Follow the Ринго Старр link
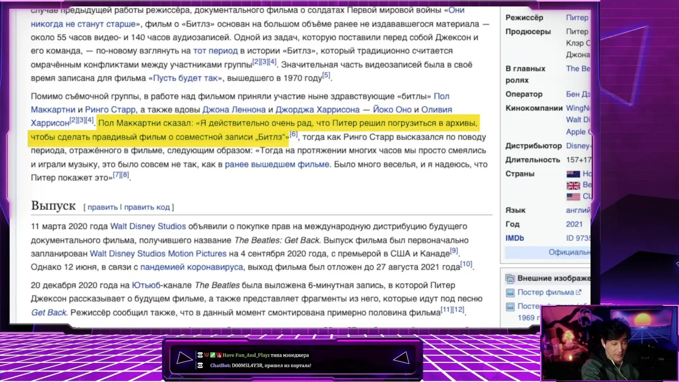 tap(110, 110)
